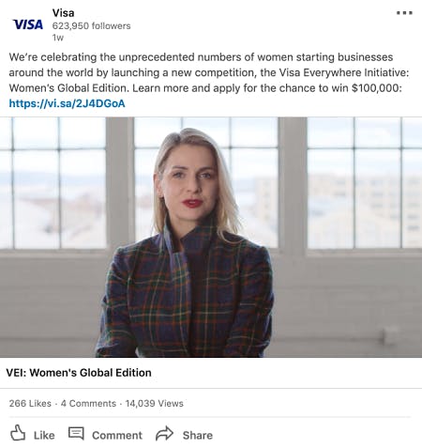Click the arrow Share icon
Image resolution: width=422 pixels, height=448 pixels.
pyautogui.click(x=164, y=434)
